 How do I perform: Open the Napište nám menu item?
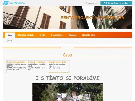click(89, 35)
